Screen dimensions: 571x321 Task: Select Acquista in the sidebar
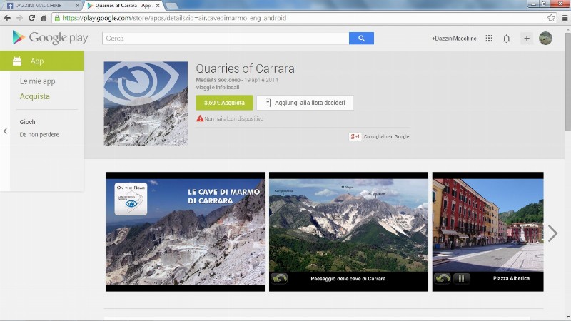pos(34,96)
